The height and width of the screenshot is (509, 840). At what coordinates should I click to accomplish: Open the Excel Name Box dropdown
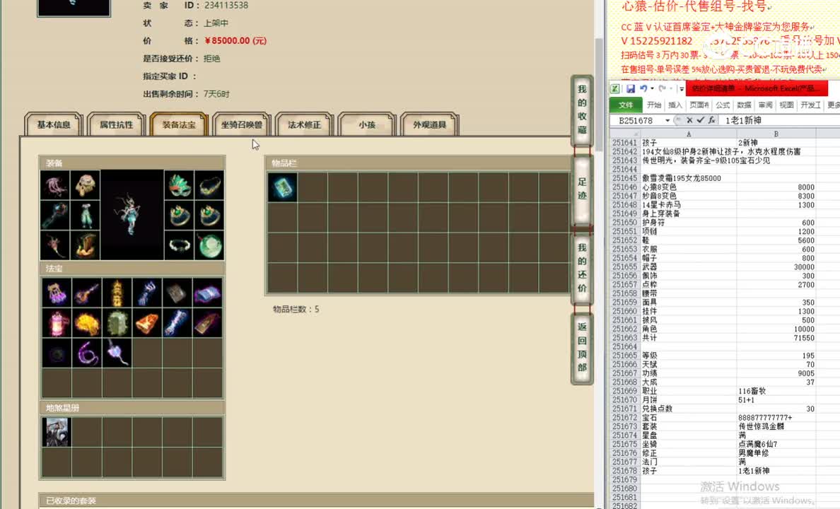pyautogui.click(x=667, y=121)
